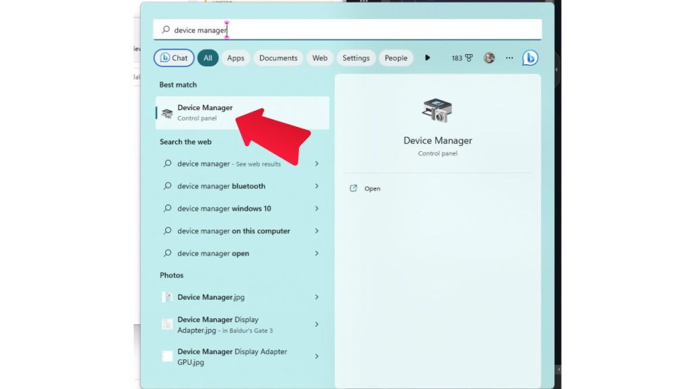Click search icon beside 'device manager open'

pos(168,253)
